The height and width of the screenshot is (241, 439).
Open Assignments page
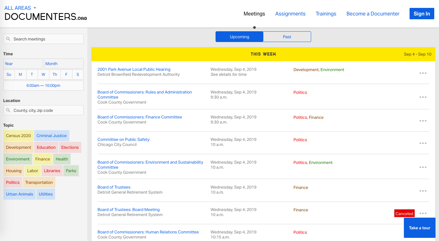(290, 14)
